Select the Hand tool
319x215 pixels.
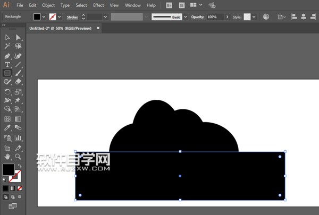(7, 157)
